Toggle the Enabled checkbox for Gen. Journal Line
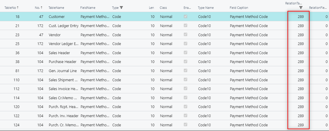The height and width of the screenshot is (131, 329). tap(185, 71)
